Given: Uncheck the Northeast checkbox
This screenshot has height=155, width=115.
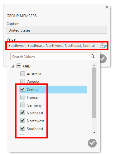Looking at the screenshot, I should click(x=22, y=113).
